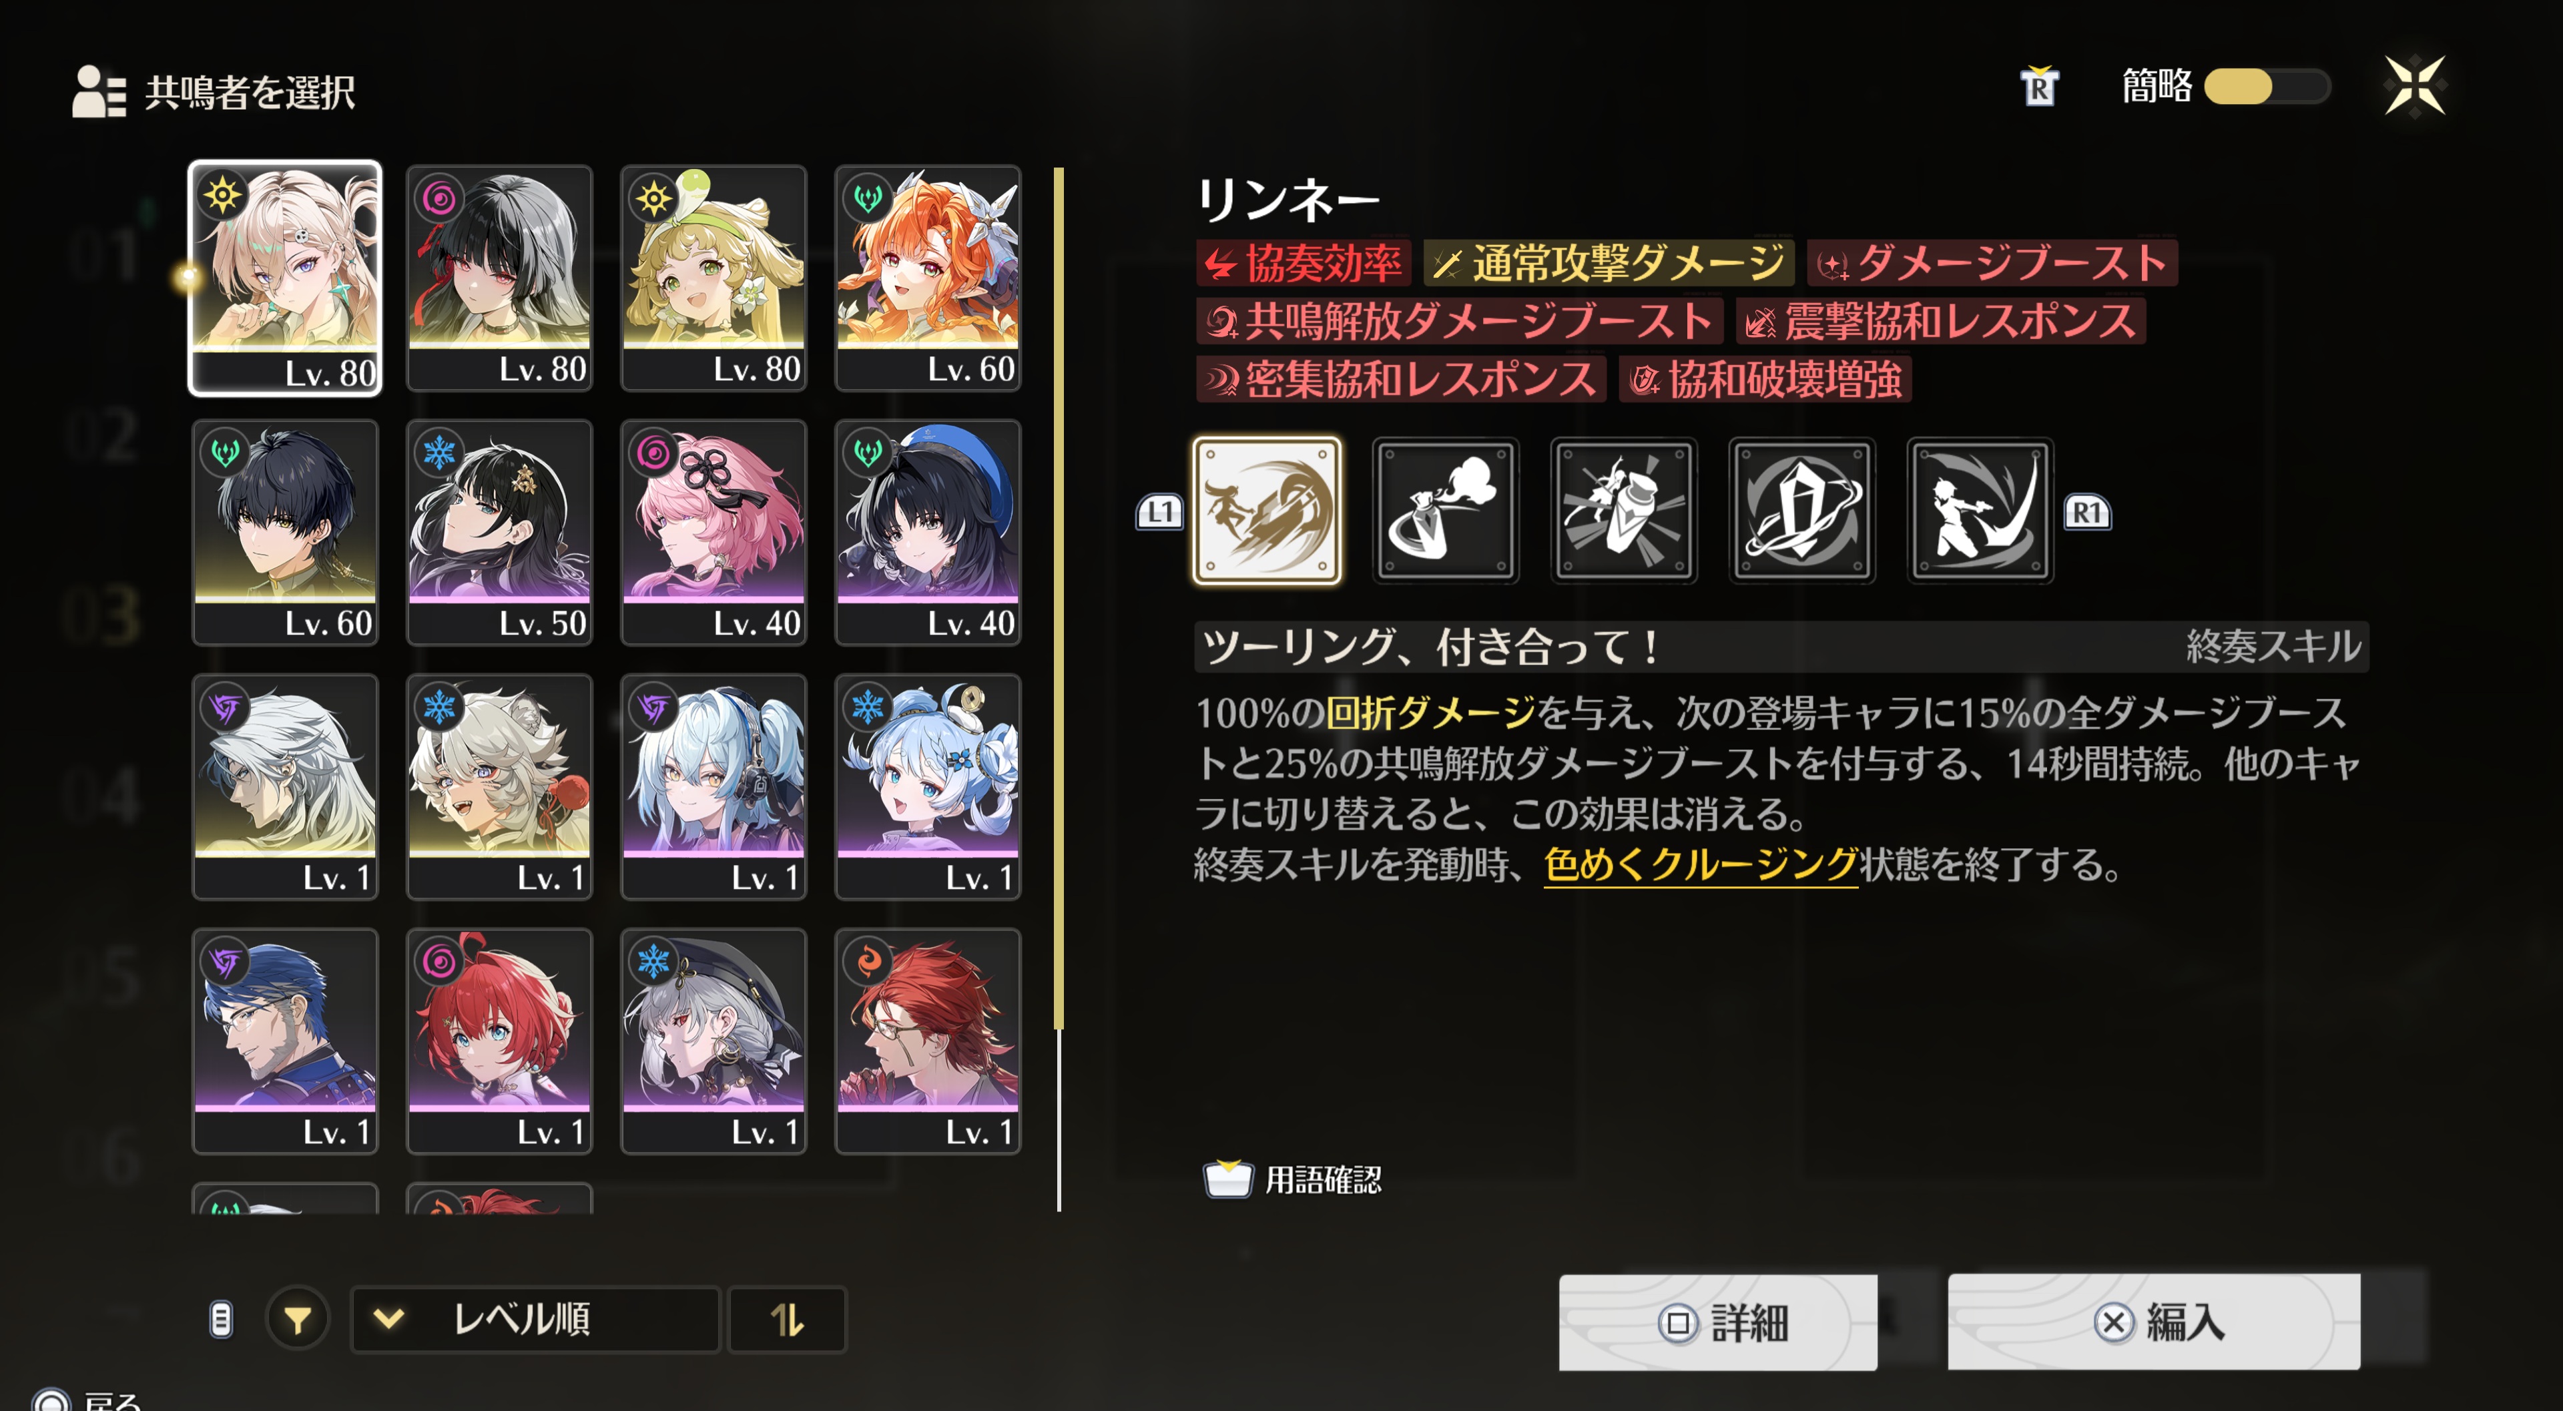Select the third skill icon with the burst effect
Screen dimensions: 2563x1411
(x=1624, y=511)
